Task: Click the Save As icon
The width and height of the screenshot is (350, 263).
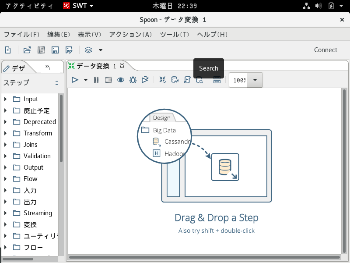Action: (x=69, y=50)
